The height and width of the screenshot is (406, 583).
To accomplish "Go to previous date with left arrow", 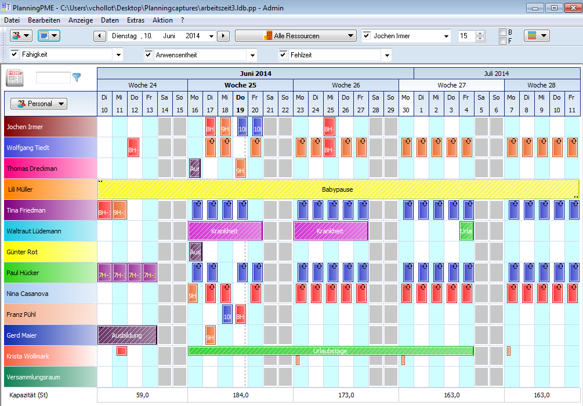I will (x=100, y=36).
